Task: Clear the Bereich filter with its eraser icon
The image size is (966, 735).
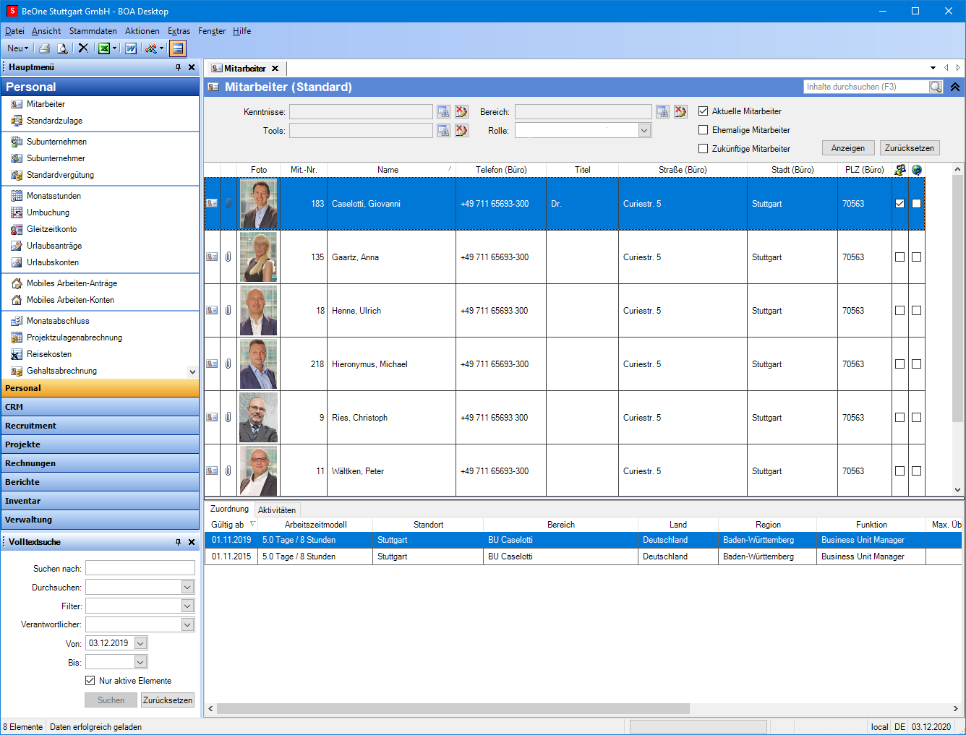Action: 680,112
